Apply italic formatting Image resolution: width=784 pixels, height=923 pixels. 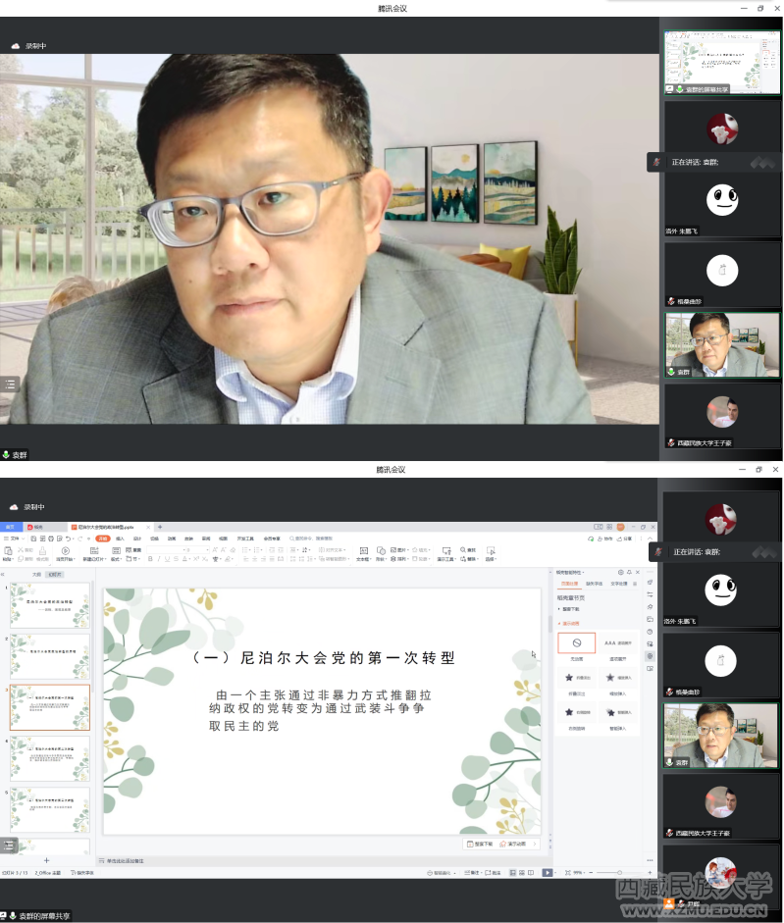coord(158,559)
